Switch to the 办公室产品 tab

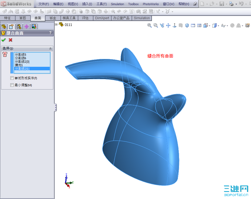pyautogui.click(x=121, y=18)
